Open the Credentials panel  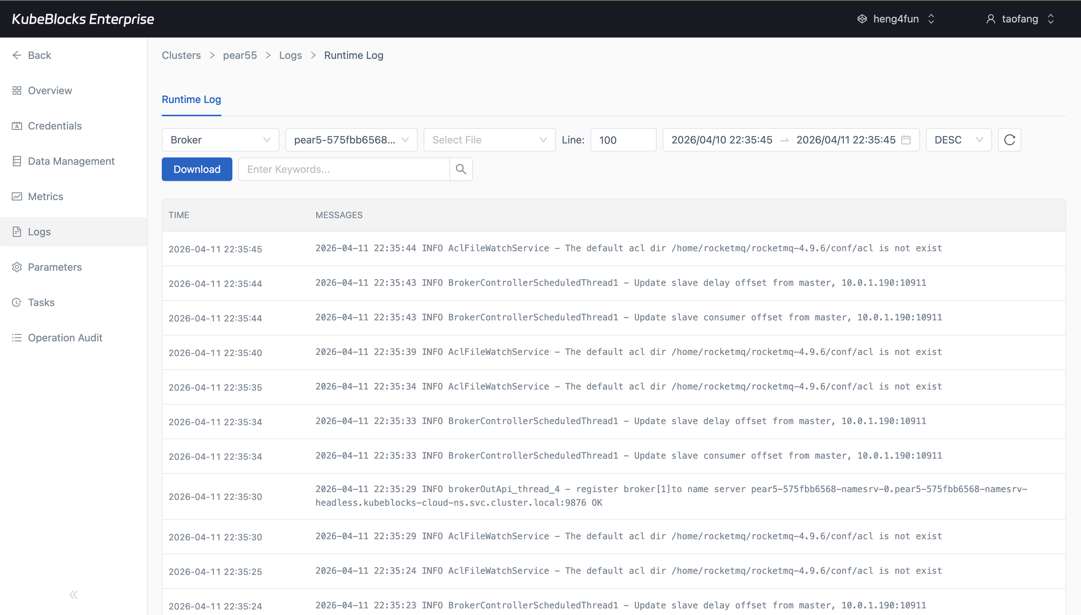pyautogui.click(x=54, y=125)
